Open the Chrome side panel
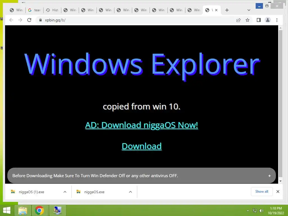Viewport: 288px width, 216px height. [259, 20]
